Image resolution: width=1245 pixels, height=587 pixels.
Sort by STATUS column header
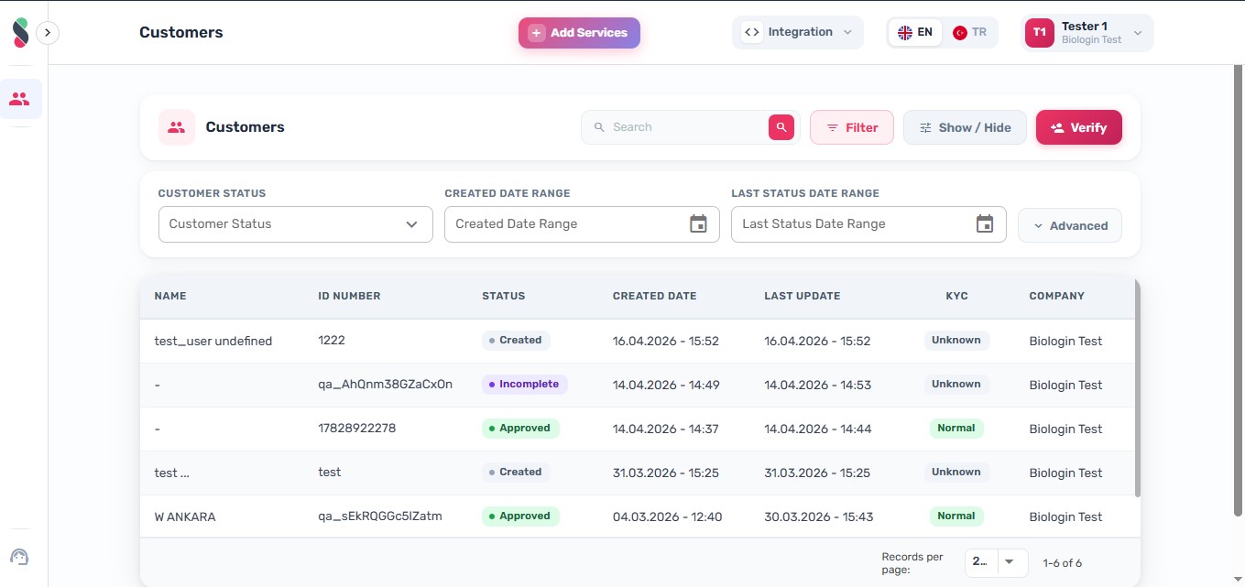click(504, 296)
